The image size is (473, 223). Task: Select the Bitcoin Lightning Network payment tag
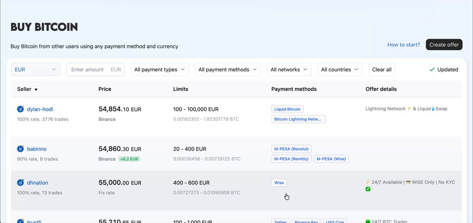(x=298, y=119)
